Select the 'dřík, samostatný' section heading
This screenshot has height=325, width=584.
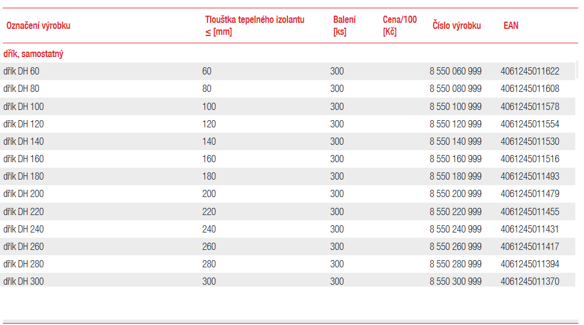(x=34, y=54)
